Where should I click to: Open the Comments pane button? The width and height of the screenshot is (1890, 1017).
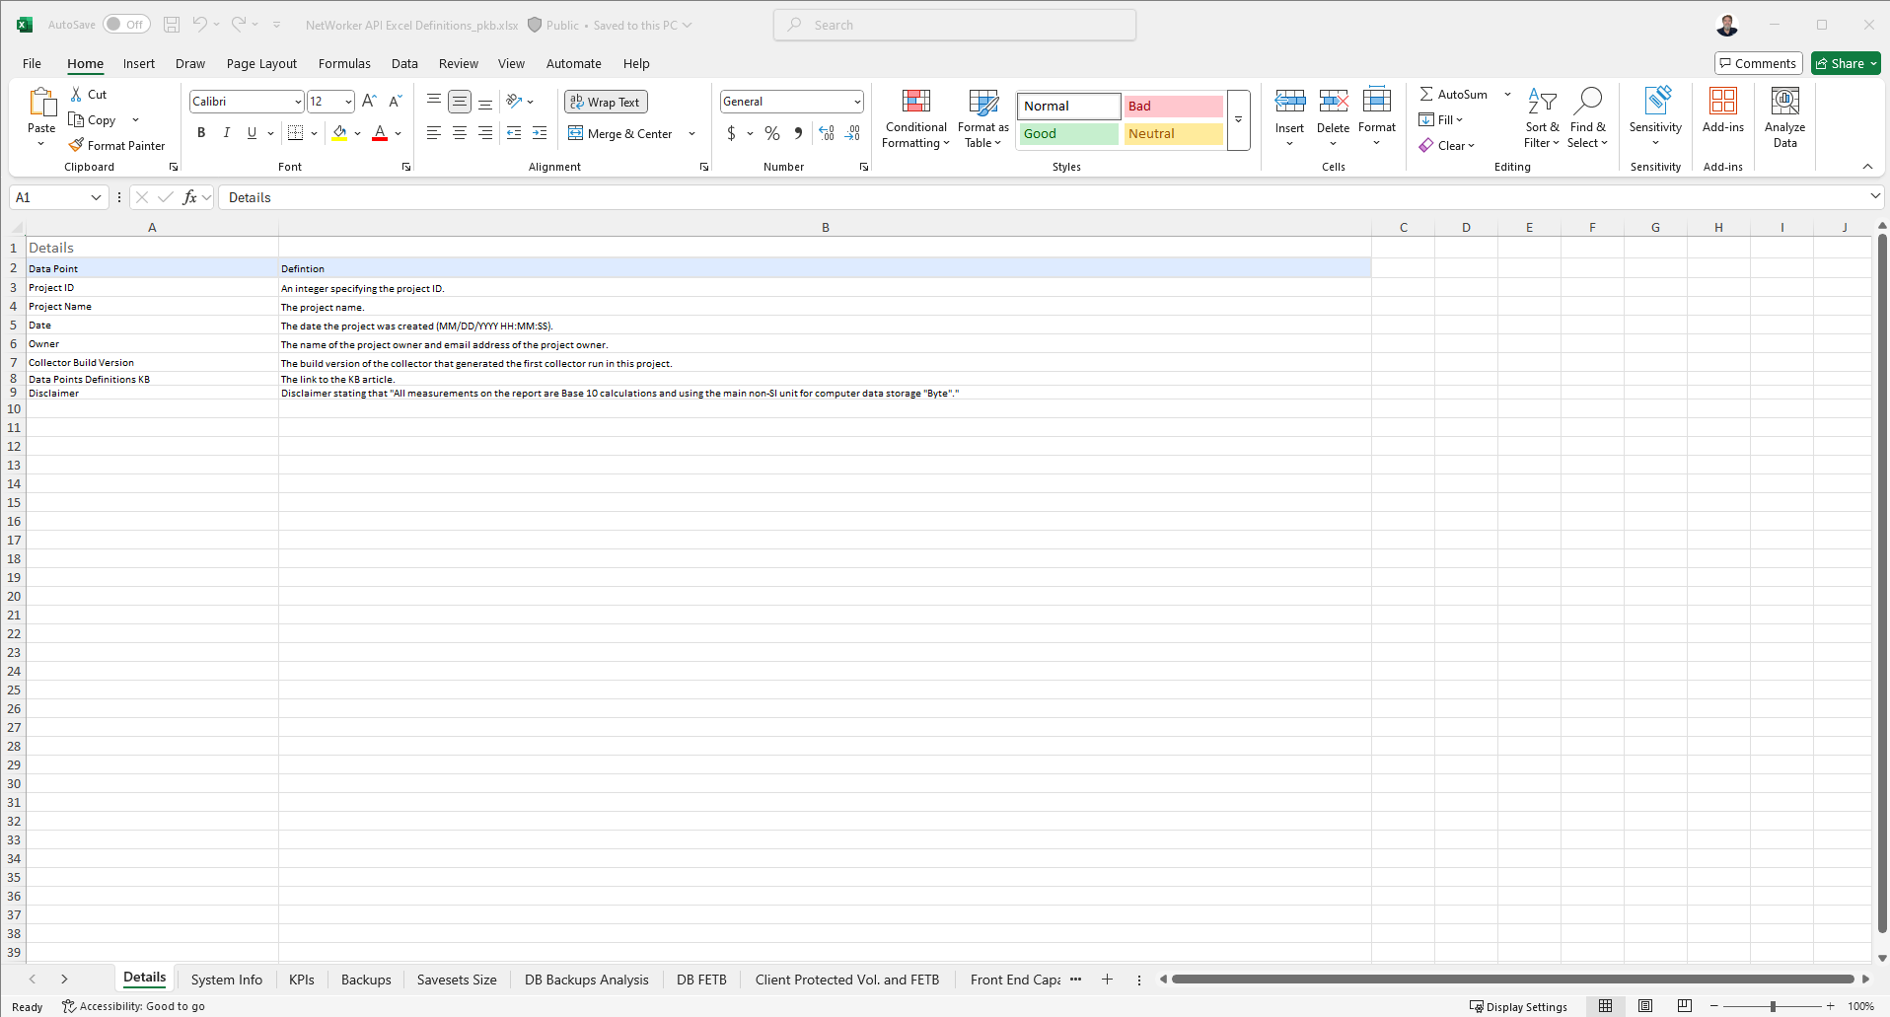pyautogui.click(x=1758, y=63)
